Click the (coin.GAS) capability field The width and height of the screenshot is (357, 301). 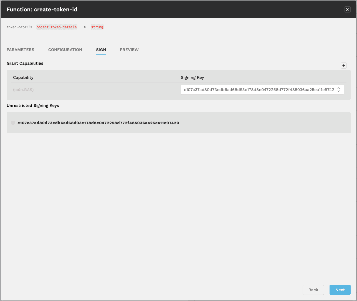(x=23, y=90)
